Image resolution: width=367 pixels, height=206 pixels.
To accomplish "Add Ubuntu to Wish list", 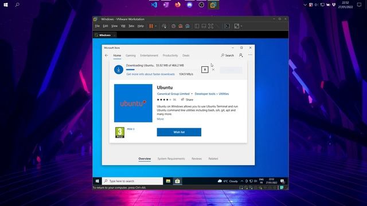I will pyautogui.click(x=179, y=132).
